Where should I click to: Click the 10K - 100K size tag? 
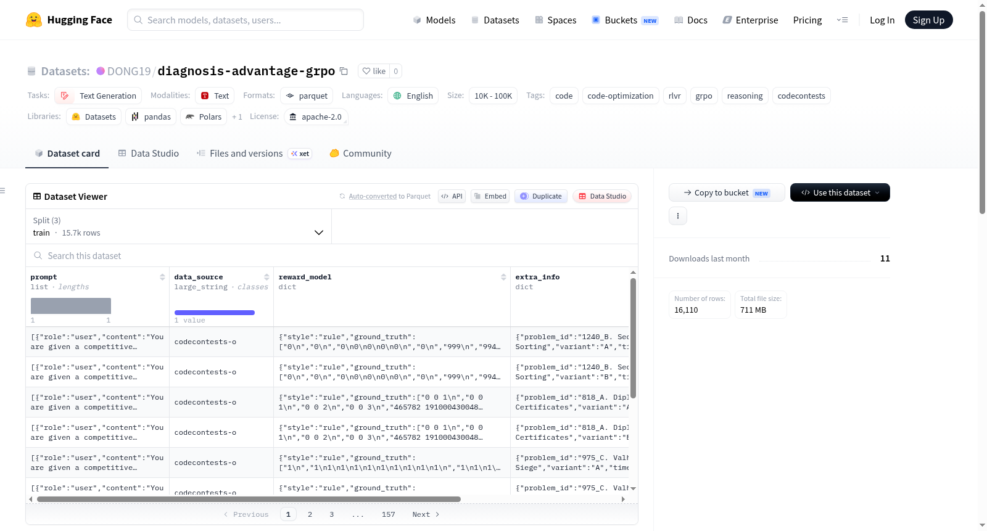493,96
